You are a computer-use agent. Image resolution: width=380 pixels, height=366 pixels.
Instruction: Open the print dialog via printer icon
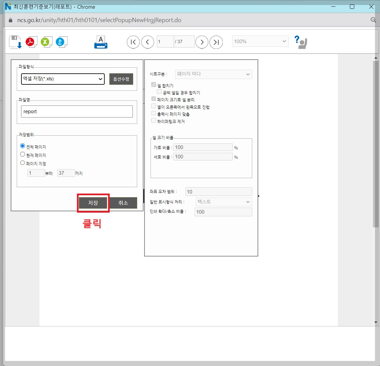tap(101, 42)
